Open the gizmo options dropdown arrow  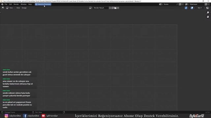pyautogui.click(x=189, y=8)
